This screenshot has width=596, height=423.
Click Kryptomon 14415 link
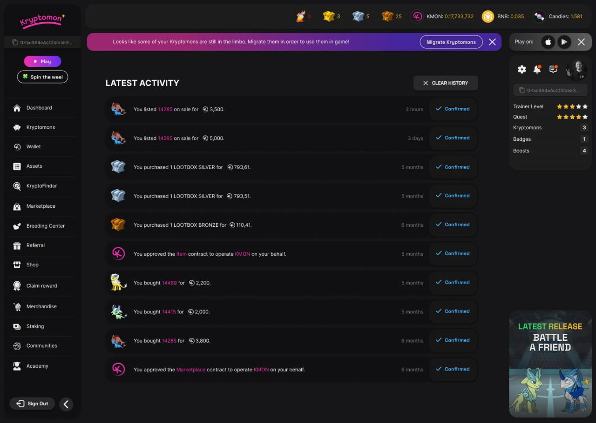coord(169,312)
